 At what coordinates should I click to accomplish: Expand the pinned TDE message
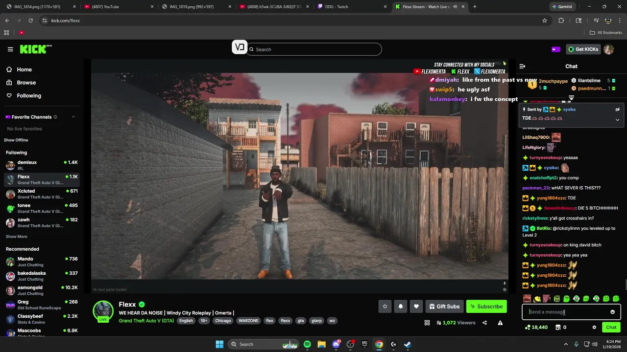click(x=617, y=119)
